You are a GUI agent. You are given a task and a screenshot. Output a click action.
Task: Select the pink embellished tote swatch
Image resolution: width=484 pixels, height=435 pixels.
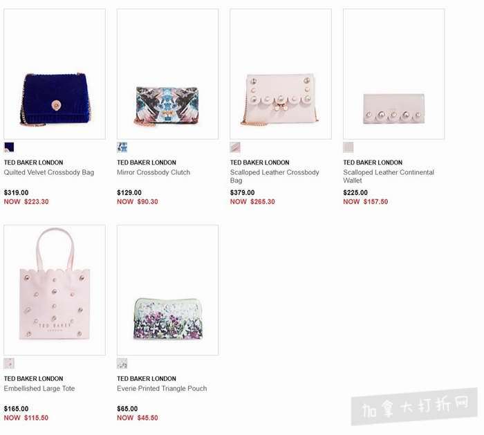point(9,363)
